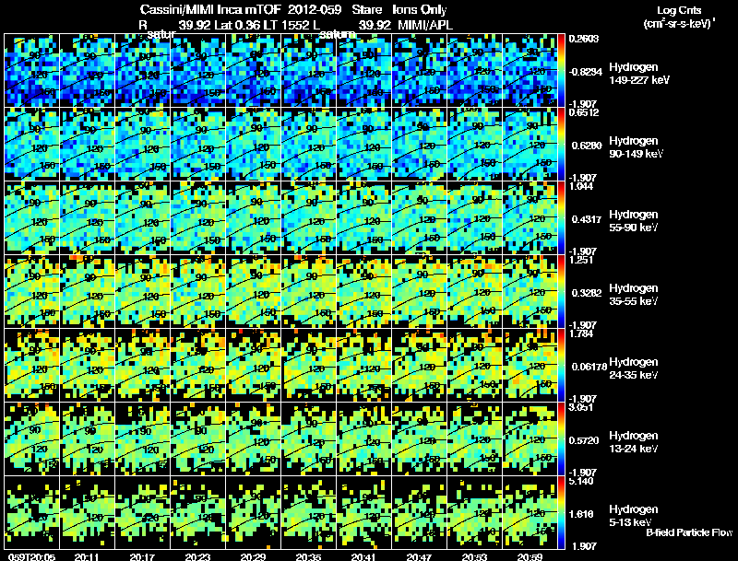This screenshot has height=561, width=738.
Task: Select the '20:35' time axis label
Action: tap(308, 556)
